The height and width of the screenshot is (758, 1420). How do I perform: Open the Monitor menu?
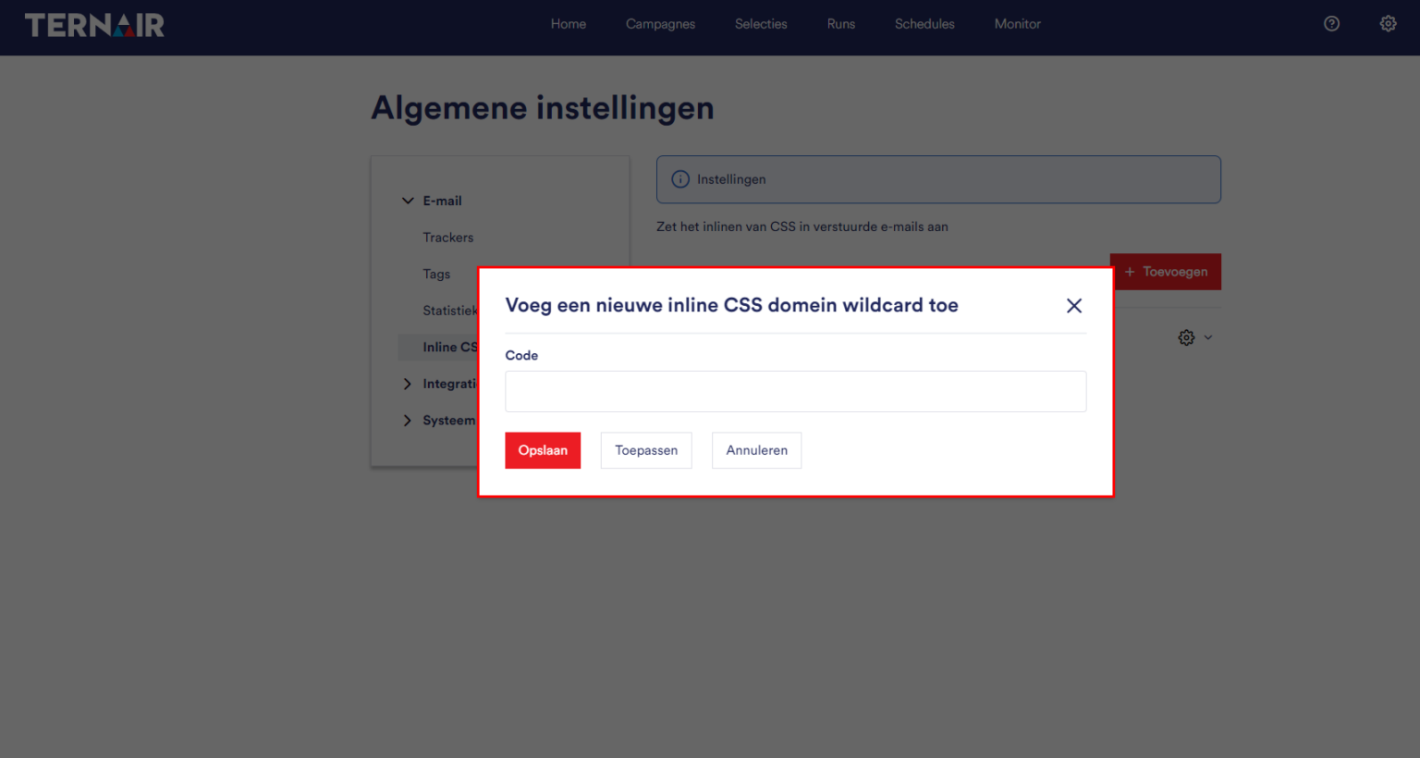pos(1018,24)
